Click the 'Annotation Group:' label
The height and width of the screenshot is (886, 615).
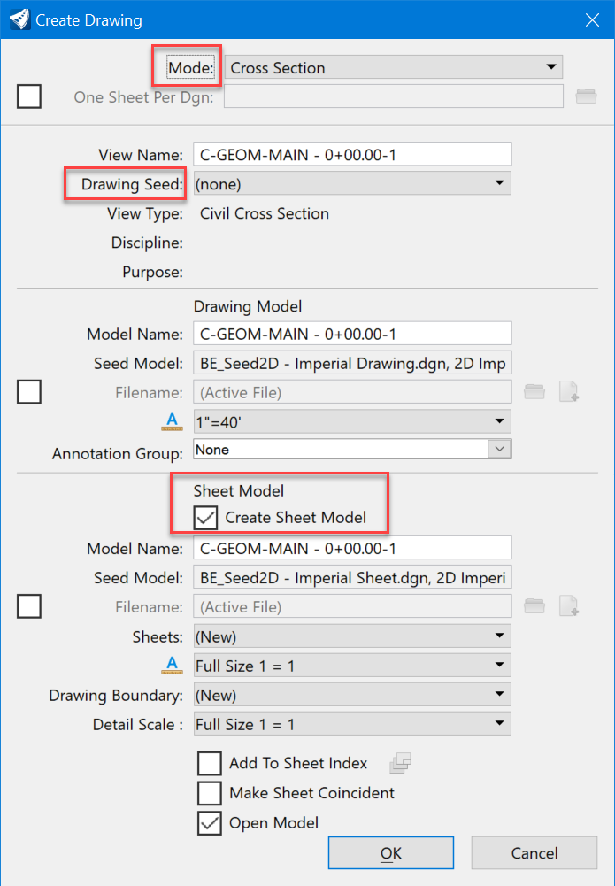tap(118, 454)
